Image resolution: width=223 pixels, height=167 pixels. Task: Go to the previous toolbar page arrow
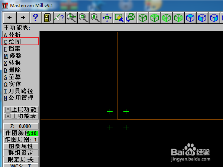click(10, 18)
